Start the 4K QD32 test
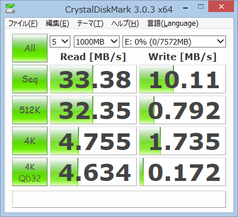238x217 pixels. coord(30,172)
